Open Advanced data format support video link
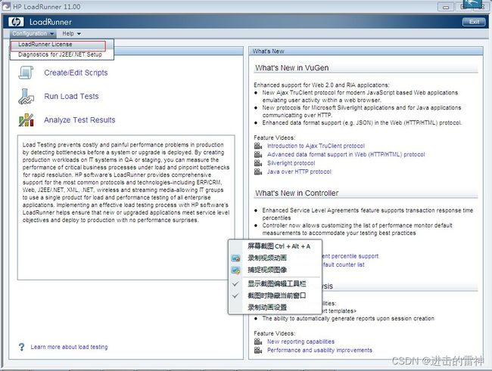The height and width of the screenshot is (371, 492). point(346,154)
